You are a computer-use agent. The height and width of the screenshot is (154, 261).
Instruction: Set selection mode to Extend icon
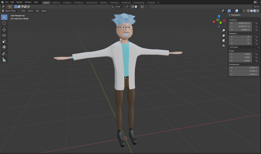click(x=19, y=7)
